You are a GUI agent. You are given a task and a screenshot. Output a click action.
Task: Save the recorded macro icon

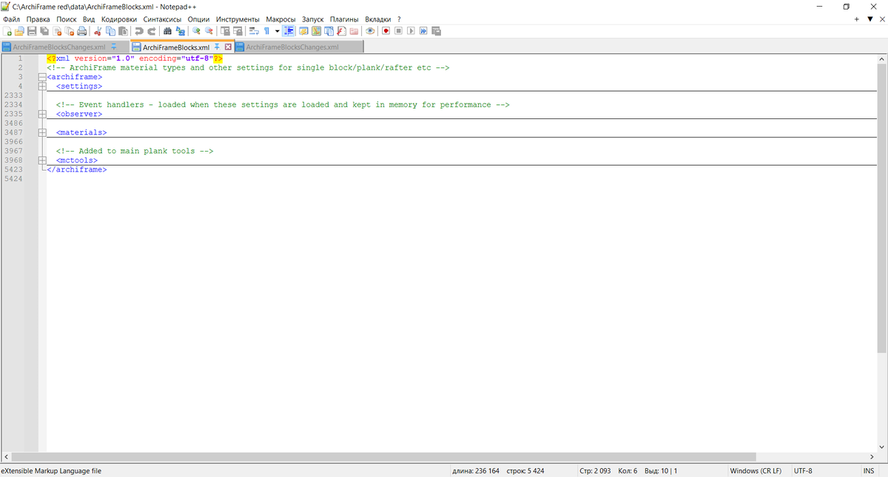pyautogui.click(x=436, y=31)
